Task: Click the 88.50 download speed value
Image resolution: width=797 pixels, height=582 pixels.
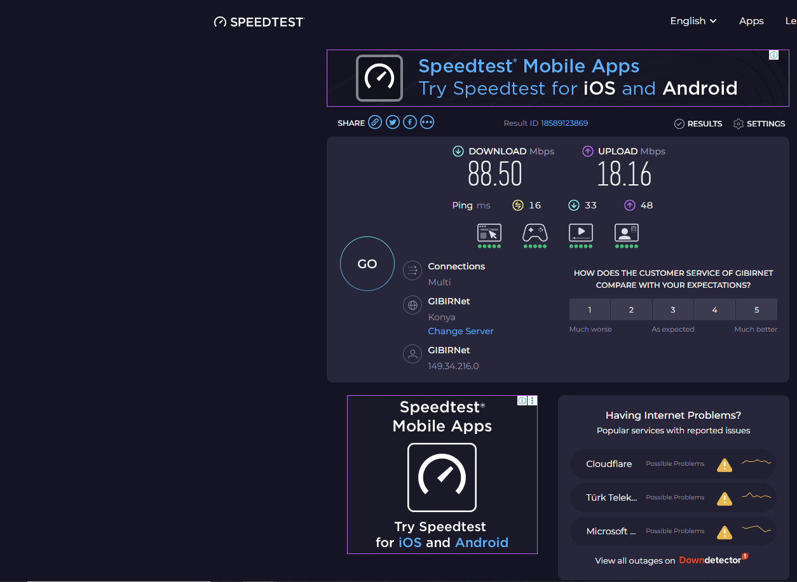Action: 495,174
